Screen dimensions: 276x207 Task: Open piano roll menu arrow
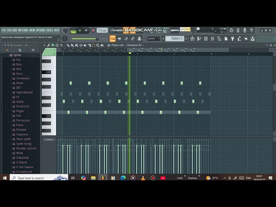(44, 45)
